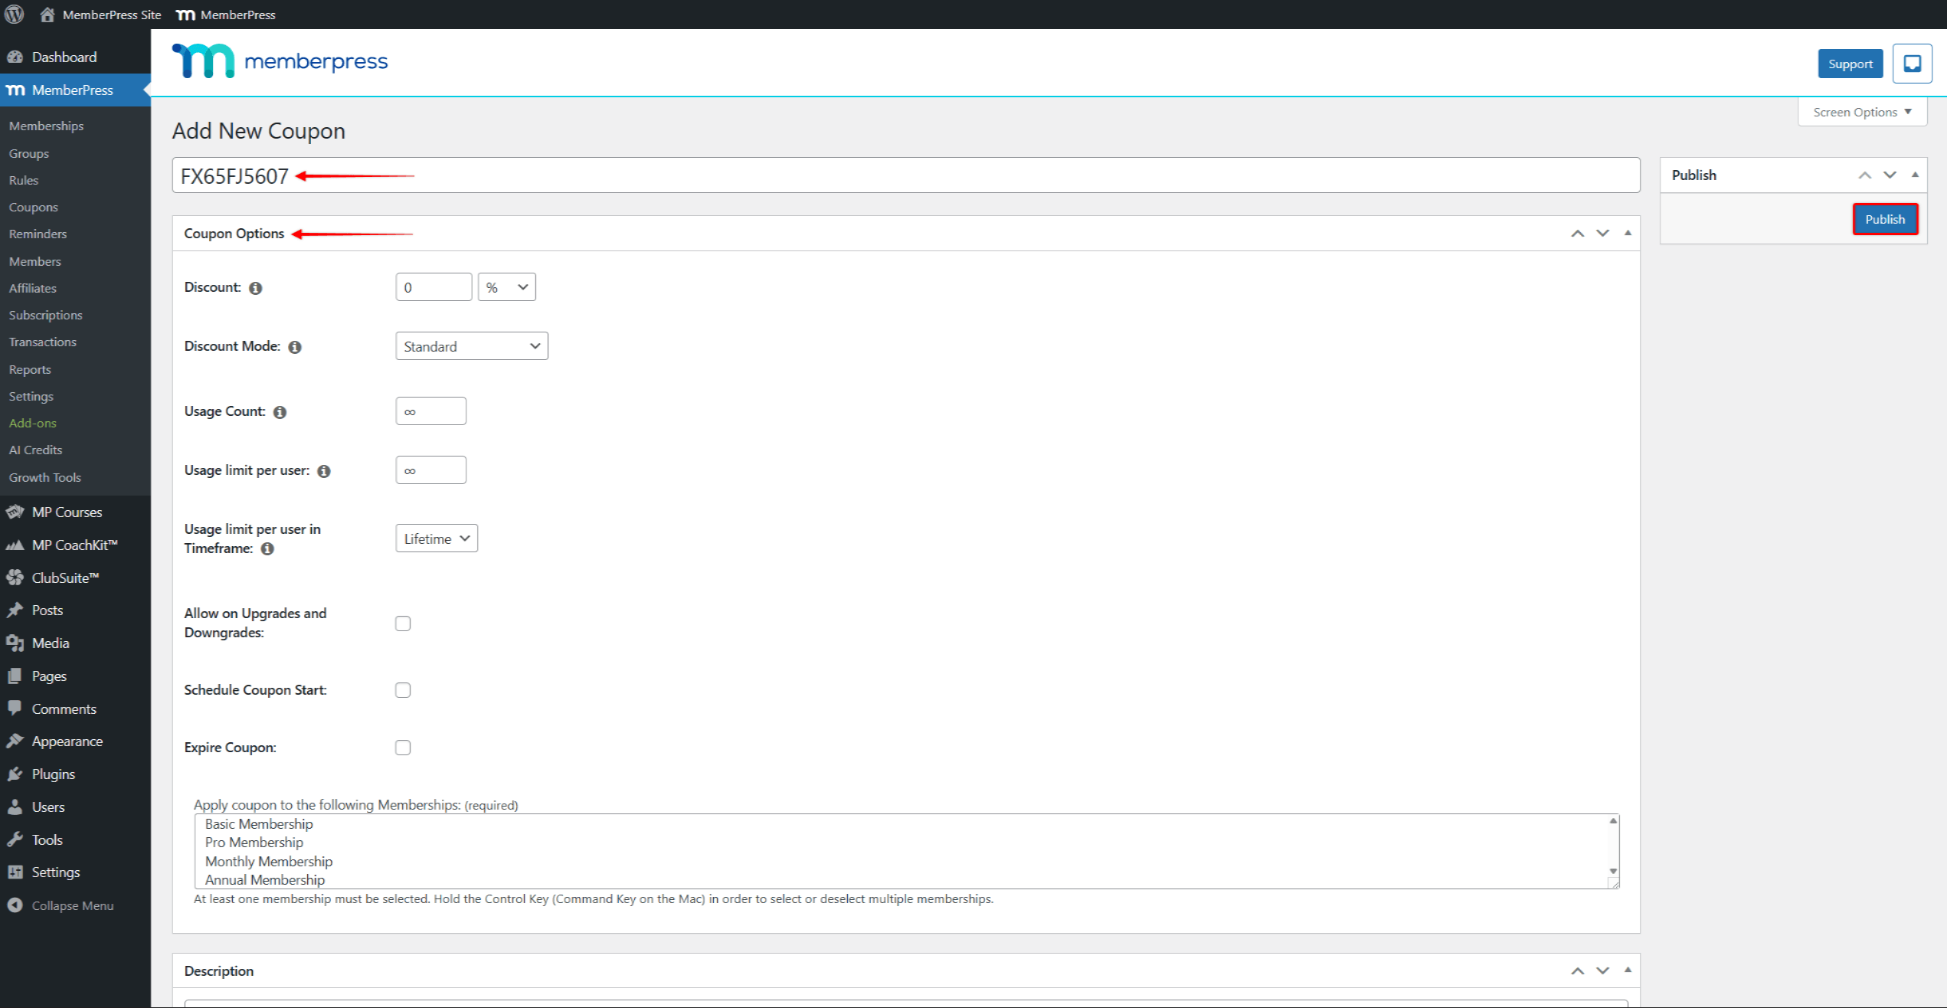Image resolution: width=1947 pixels, height=1008 pixels.
Task: Click the MemberPress logo in header
Action: (280, 61)
